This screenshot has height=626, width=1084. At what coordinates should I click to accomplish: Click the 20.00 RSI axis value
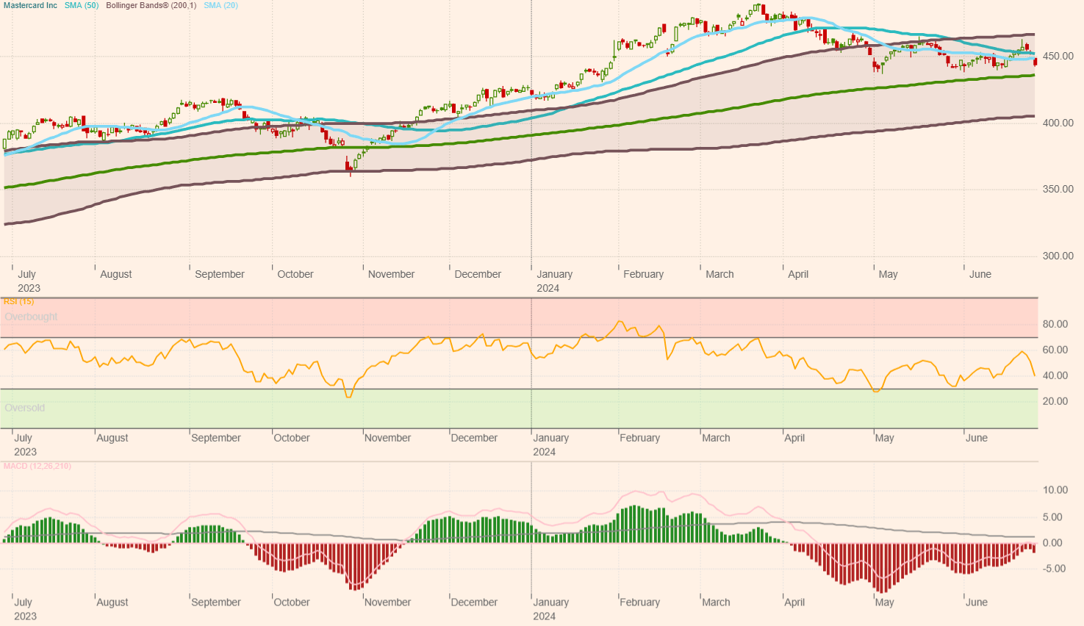coord(1055,401)
